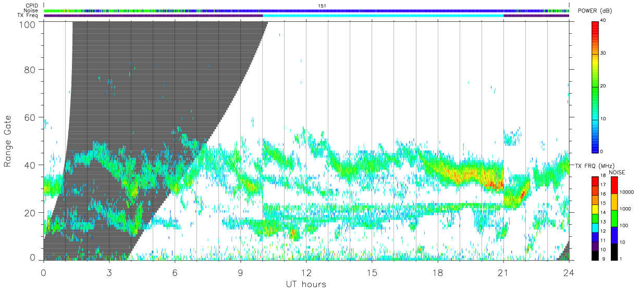The image size is (640, 295).
Task: Click the POWER (dB) legend title
Action: pyautogui.click(x=595, y=11)
